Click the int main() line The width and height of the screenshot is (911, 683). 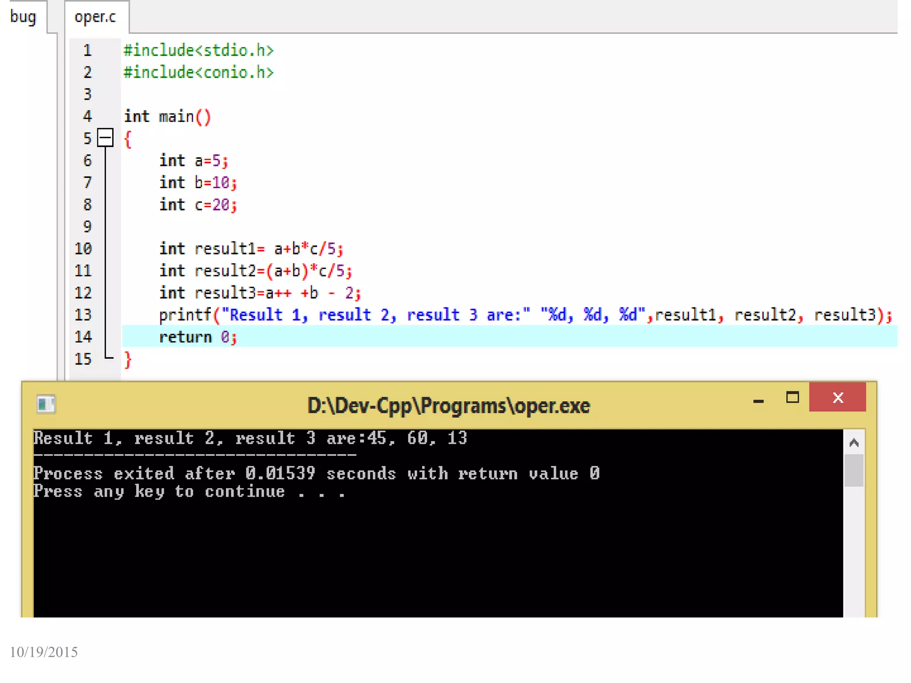(x=167, y=117)
